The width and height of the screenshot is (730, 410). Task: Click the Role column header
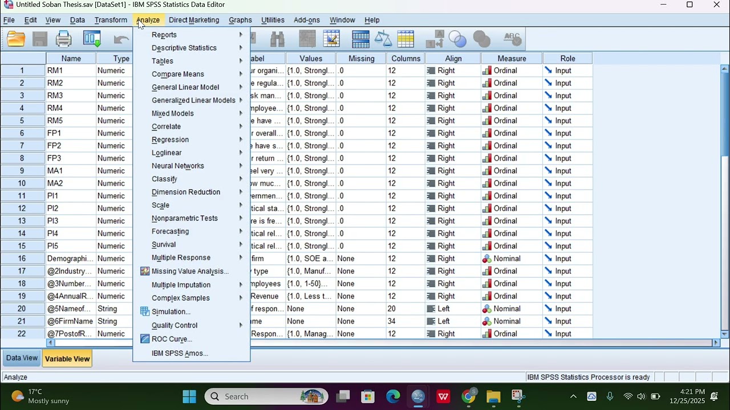click(567, 59)
